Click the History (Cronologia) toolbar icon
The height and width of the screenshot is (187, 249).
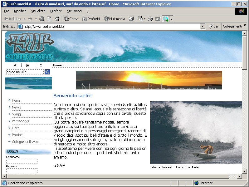(x=131, y=19)
